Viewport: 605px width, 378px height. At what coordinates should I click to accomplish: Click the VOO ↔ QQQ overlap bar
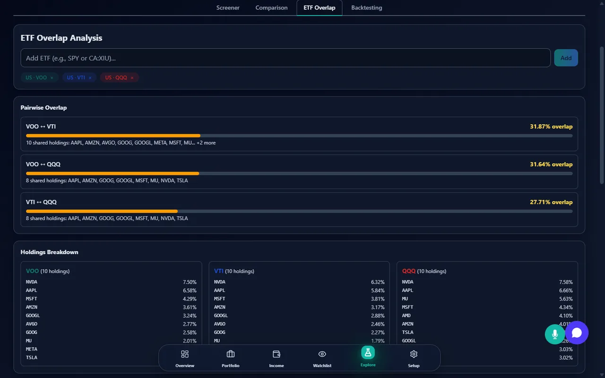299,173
